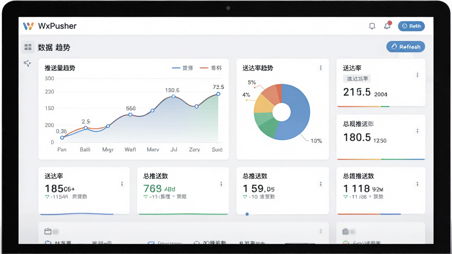This screenshot has height=254, width=452.
Task: Click the down triangle under 185 value
Action: 47,197
